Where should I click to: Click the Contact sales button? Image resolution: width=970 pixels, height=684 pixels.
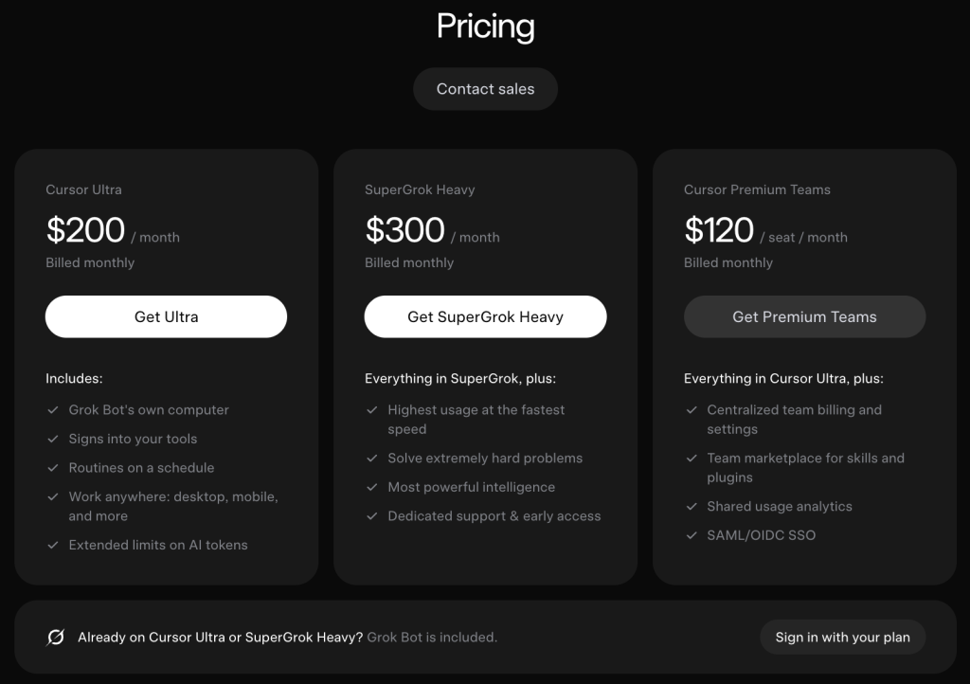point(485,89)
